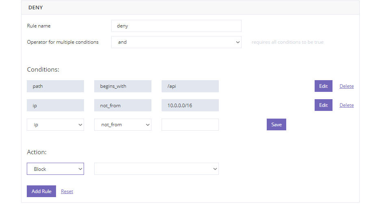Open the new condition ip type dropdown
The image size is (380, 204).
[x=55, y=125]
